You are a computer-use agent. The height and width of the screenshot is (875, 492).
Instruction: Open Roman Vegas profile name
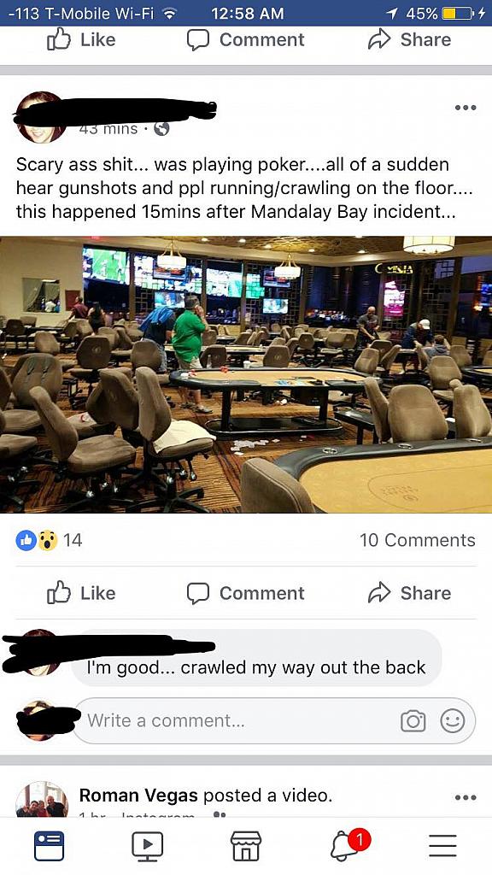[x=138, y=796]
